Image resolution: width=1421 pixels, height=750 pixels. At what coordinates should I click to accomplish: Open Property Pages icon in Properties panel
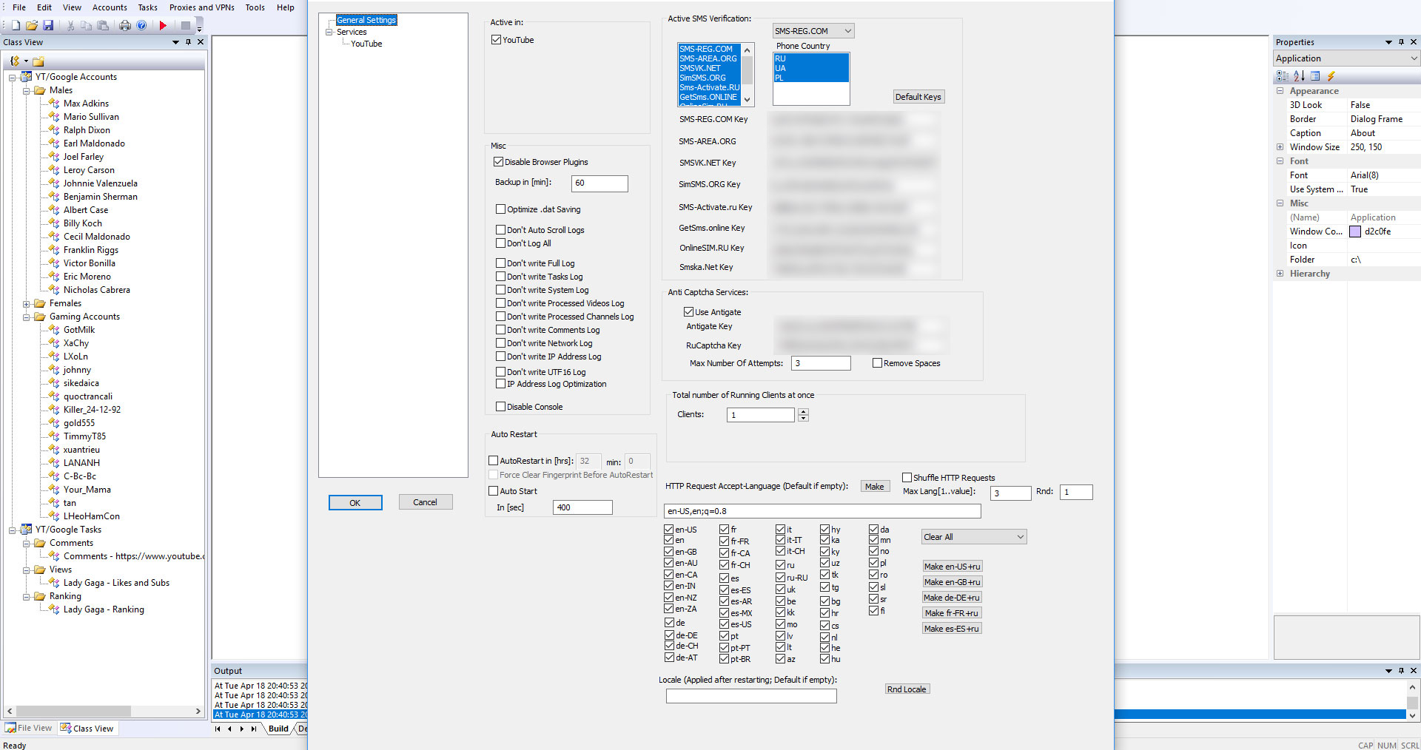point(1315,75)
